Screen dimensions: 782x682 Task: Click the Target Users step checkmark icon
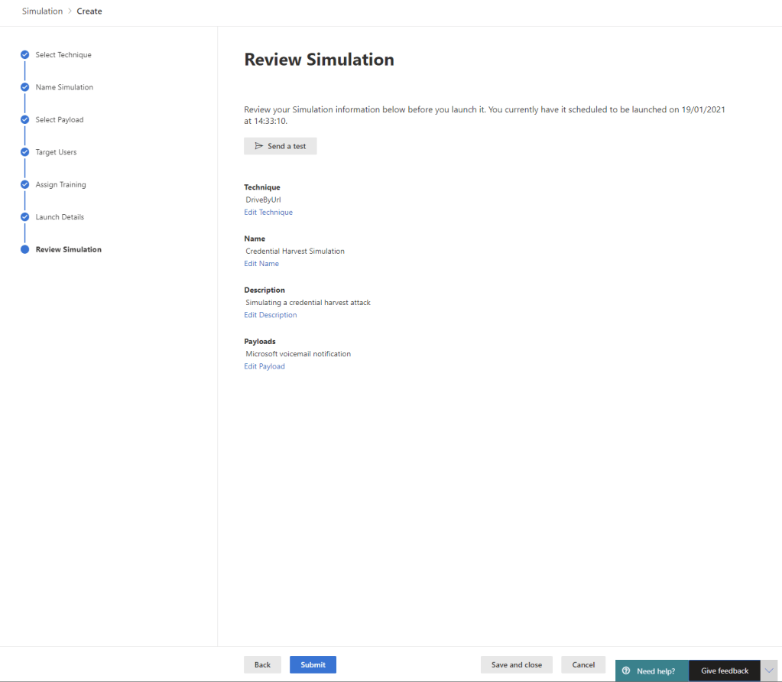24,152
